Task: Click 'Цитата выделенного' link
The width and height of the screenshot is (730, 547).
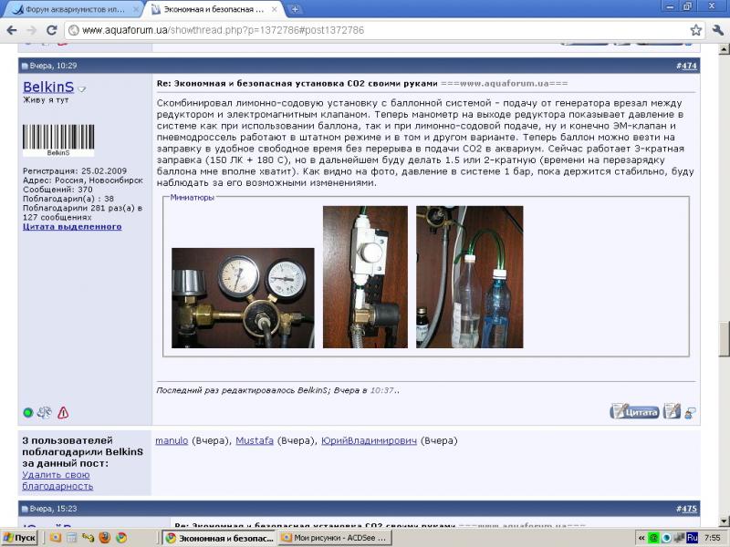Action: pyautogui.click(x=72, y=226)
